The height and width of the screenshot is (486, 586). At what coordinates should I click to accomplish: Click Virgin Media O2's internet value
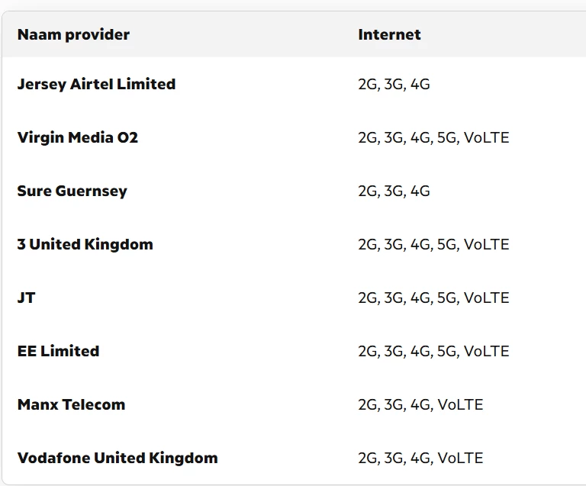click(433, 138)
